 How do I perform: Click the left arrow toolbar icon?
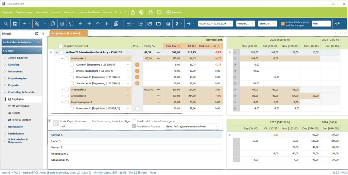click(x=80, y=24)
